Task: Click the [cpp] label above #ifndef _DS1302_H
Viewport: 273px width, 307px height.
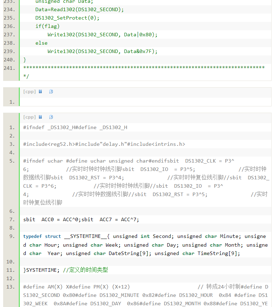Action: point(30,117)
